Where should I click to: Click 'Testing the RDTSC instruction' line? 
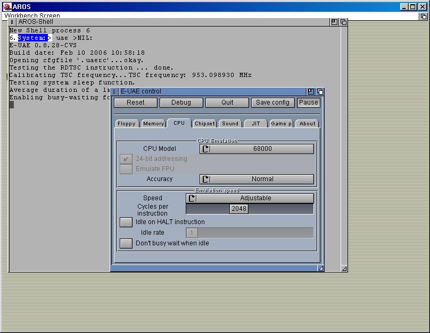[92, 67]
